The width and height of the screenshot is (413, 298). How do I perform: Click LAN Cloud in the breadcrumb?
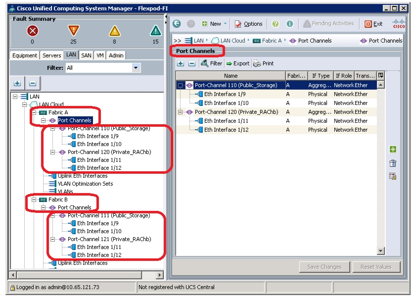[232, 41]
